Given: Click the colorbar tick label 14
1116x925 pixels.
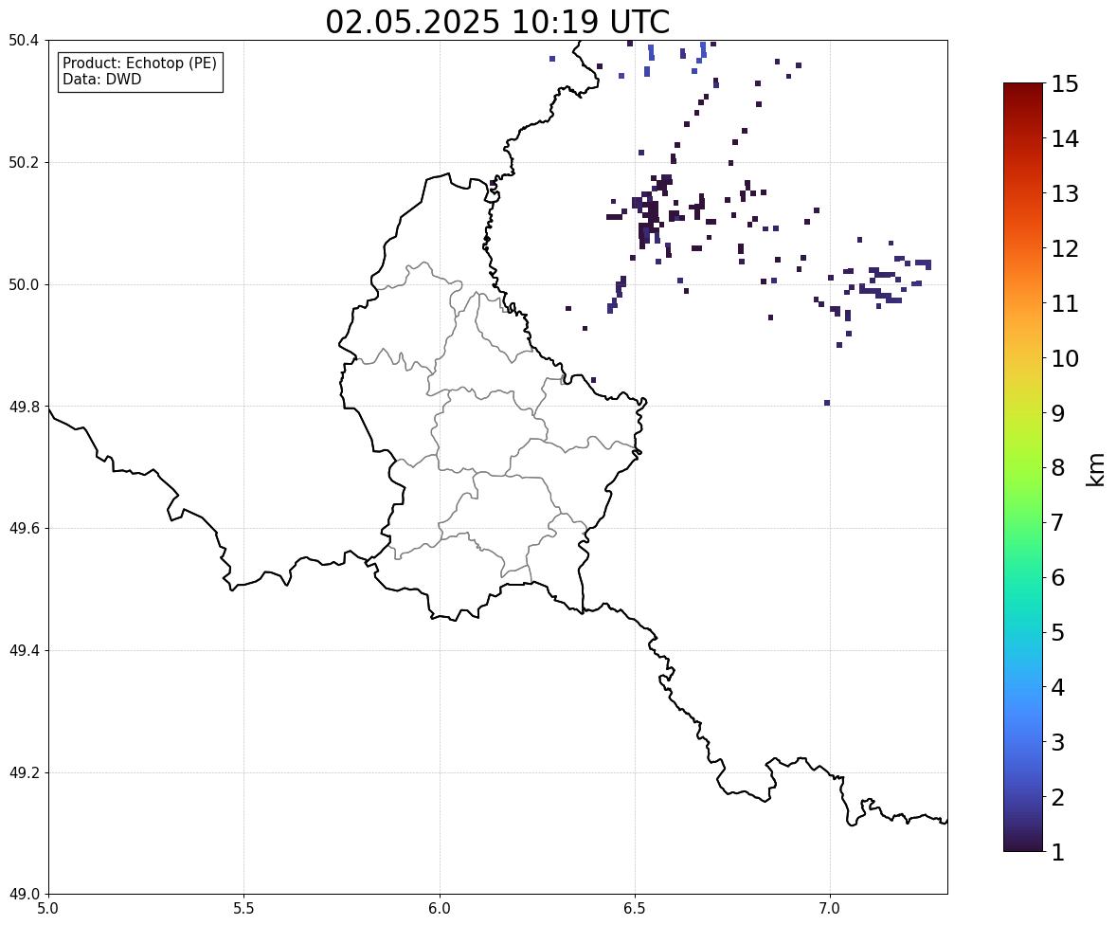Looking at the screenshot, I should [x=1065, y=139].
